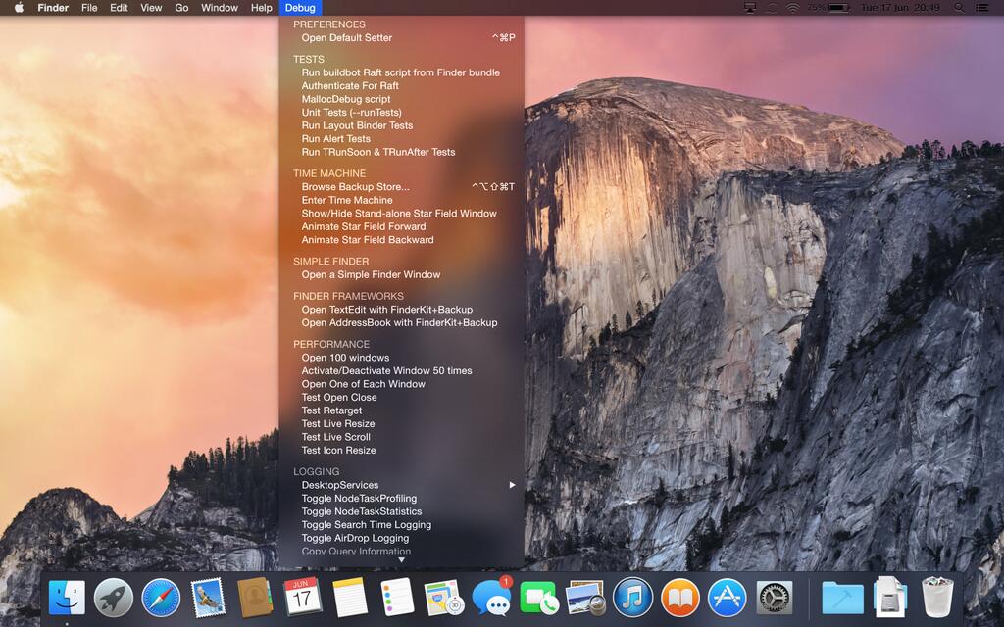Choose Test Open Close
Screen dimensions: 1004x627
[x=401, y=398]
